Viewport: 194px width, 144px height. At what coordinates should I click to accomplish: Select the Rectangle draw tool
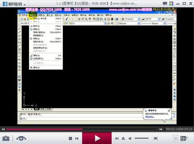coord(19,42)
